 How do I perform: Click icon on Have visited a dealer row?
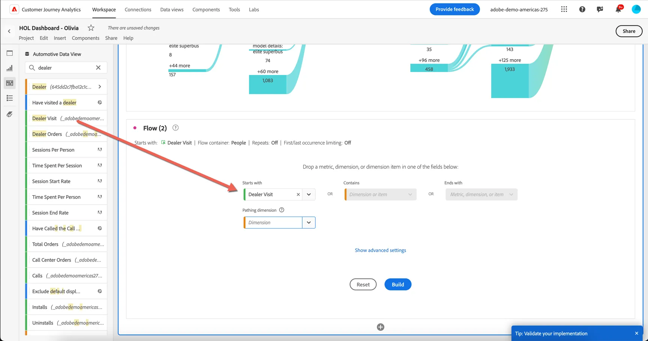100,102
